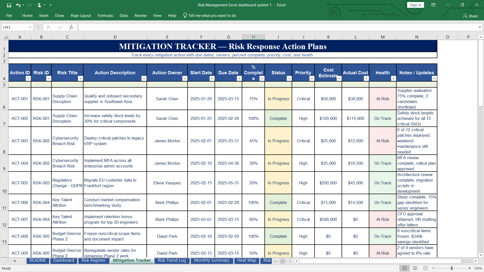Click the Page Break Preview icon
Viewport: 484px width, 272px height.
pos(426,268)
